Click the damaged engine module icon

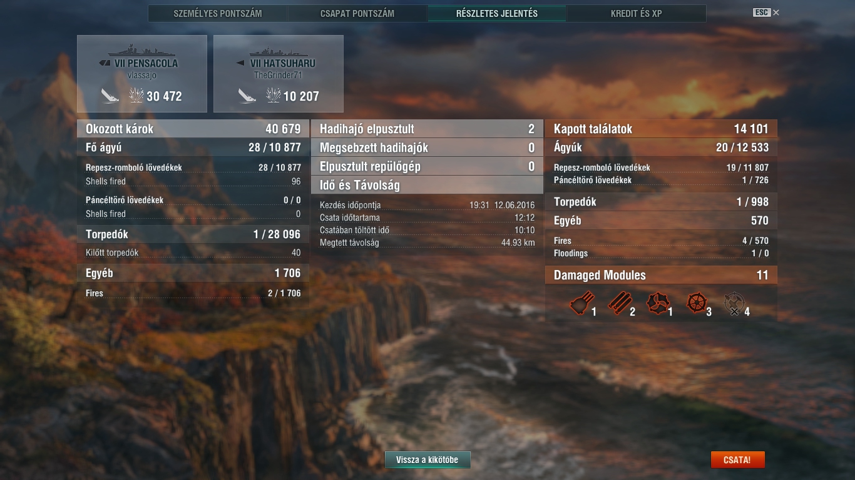click(x=657, y=304)
